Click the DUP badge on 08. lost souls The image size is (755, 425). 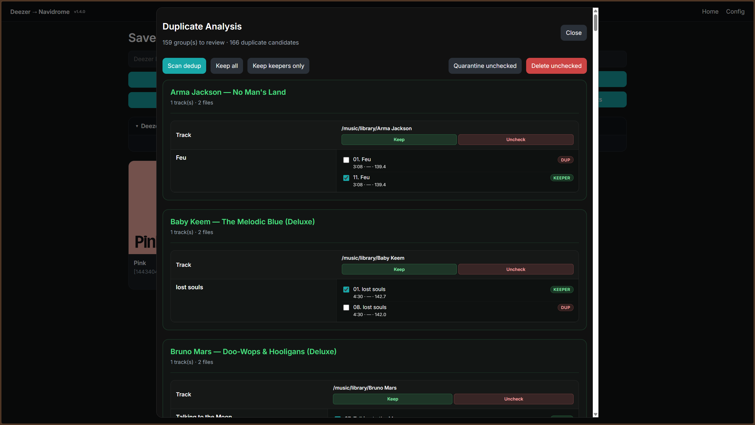(x=565, y=308)
